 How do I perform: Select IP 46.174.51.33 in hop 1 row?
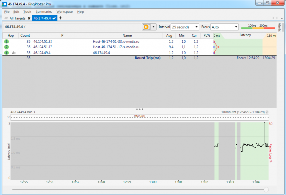(x=43, y=41)
